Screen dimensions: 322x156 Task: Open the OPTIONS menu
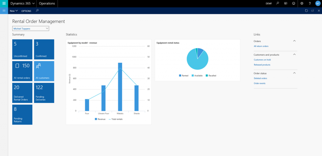click(26, 11)
